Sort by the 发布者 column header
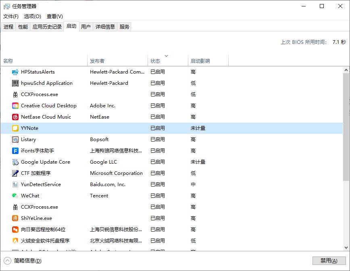The height and width of the screenshot is (271, 350). (x=118, y=61)
